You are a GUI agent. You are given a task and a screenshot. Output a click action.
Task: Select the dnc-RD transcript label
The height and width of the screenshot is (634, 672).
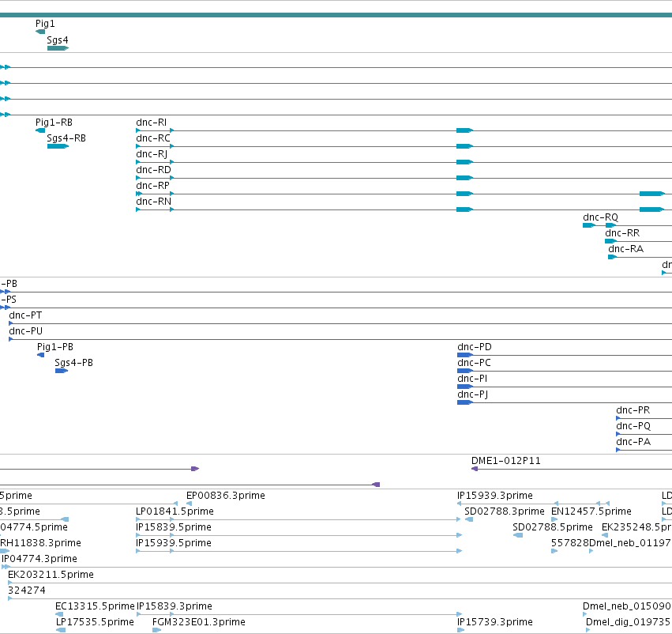[x=153, y=170]
